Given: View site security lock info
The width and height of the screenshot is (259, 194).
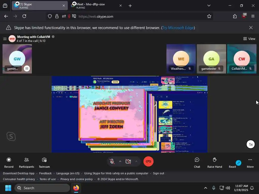Looking at the screenshot, I should [57, 16].
